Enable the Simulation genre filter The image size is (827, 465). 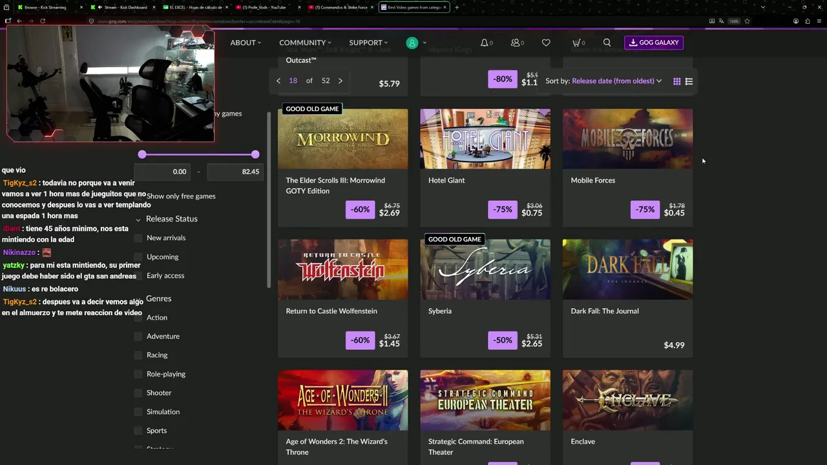pos(138,411)
